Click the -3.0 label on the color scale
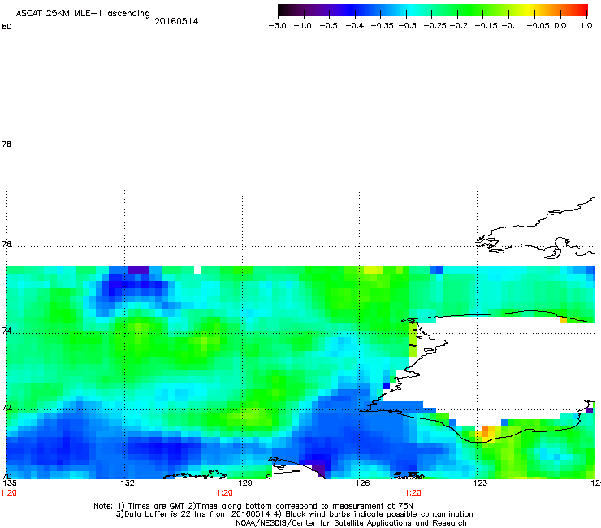601x528 pixels. [x=277, y=26]
